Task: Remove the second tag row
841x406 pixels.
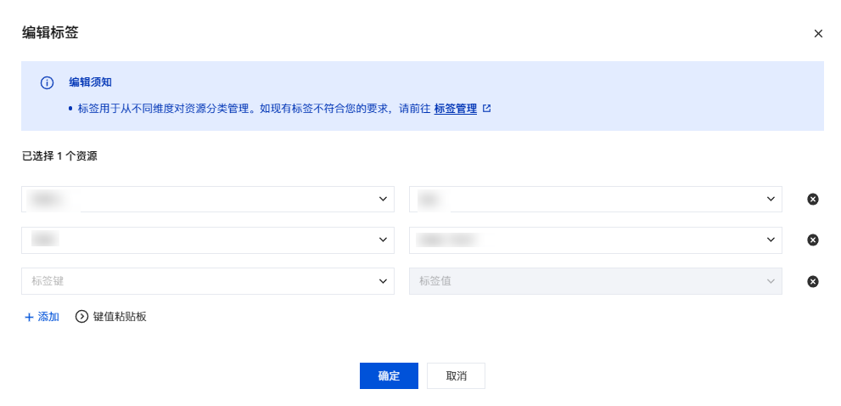Action: pyautogui.click(x=812, y=240)
